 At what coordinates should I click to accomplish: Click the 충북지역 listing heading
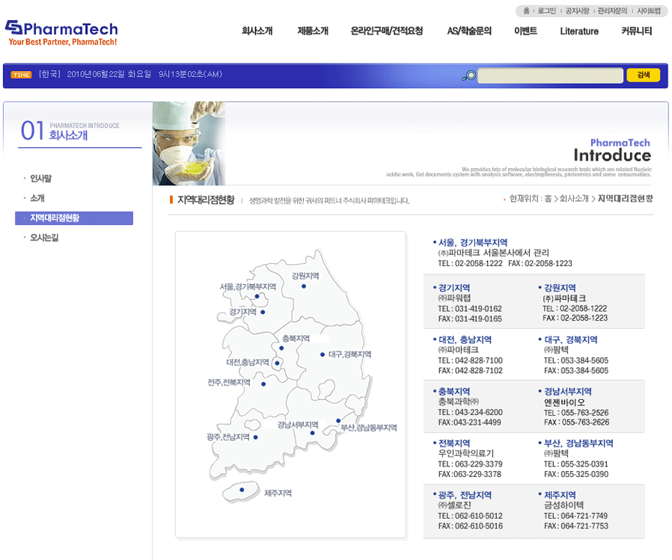point(454,391)
